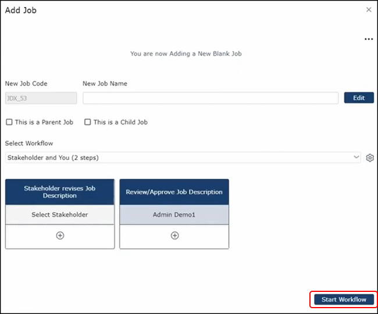The width and height of the screenshot is (378, 314).
Task: Choose Select Stakeholder in the first step
Action: (x=60, y=215)
